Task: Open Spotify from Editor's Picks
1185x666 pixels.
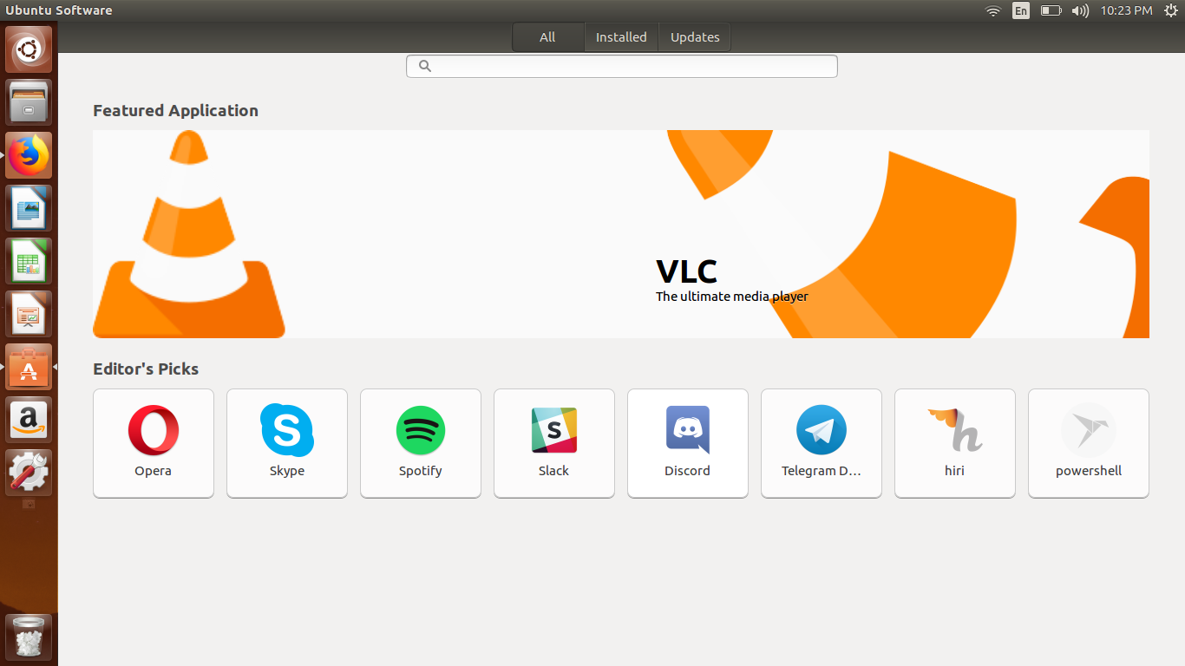Action: tap(421, 442)
